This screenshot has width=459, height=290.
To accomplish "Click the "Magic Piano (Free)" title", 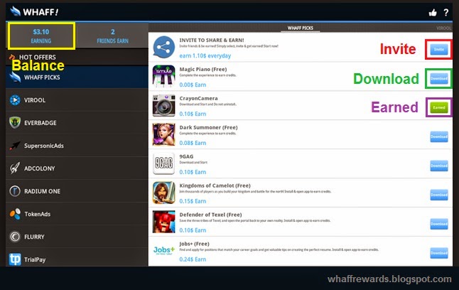I will [203, 69].
